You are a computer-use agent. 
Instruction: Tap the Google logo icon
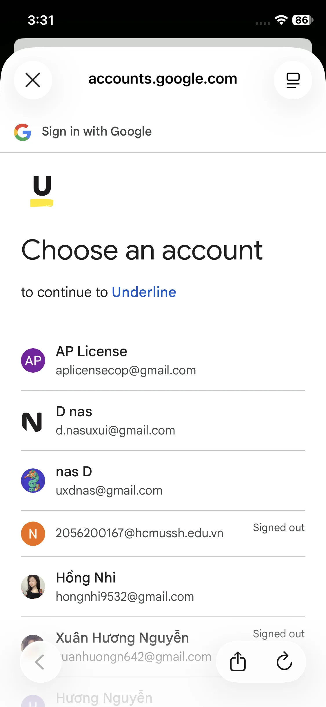[23, 132]
